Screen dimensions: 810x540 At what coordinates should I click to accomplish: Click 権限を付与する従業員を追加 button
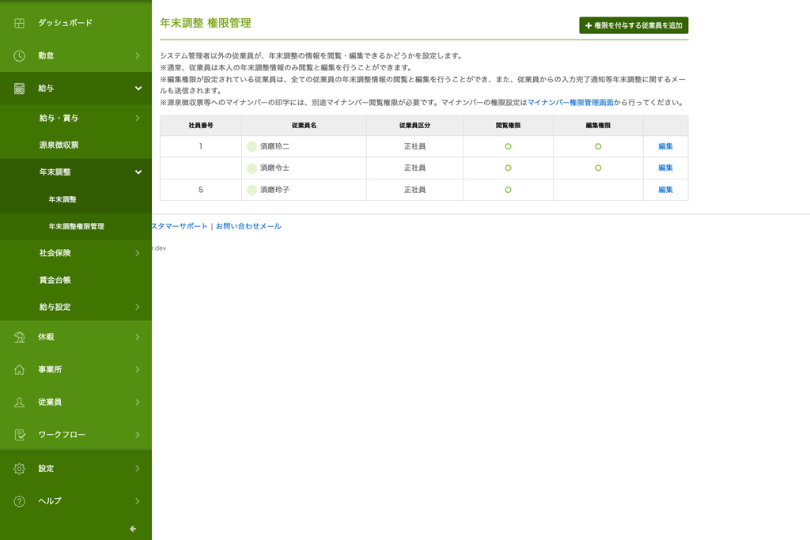click(x=634, y=25)
